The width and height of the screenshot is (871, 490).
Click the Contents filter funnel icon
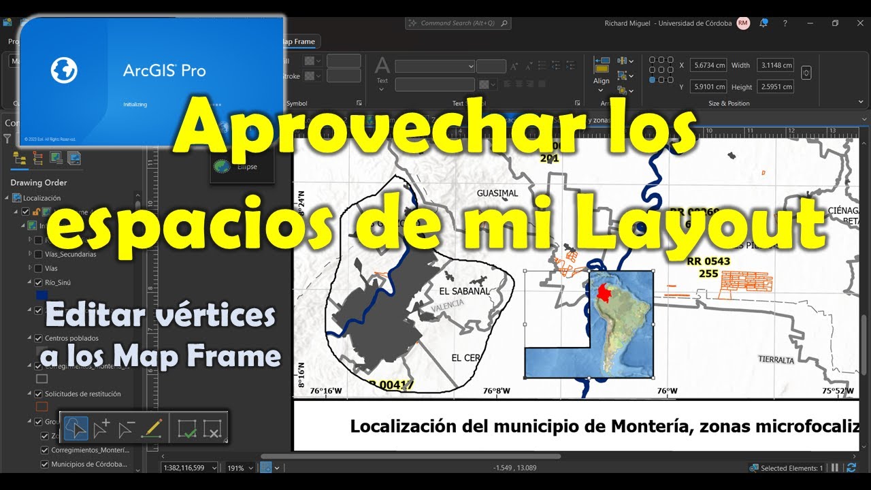coord(7,139)
